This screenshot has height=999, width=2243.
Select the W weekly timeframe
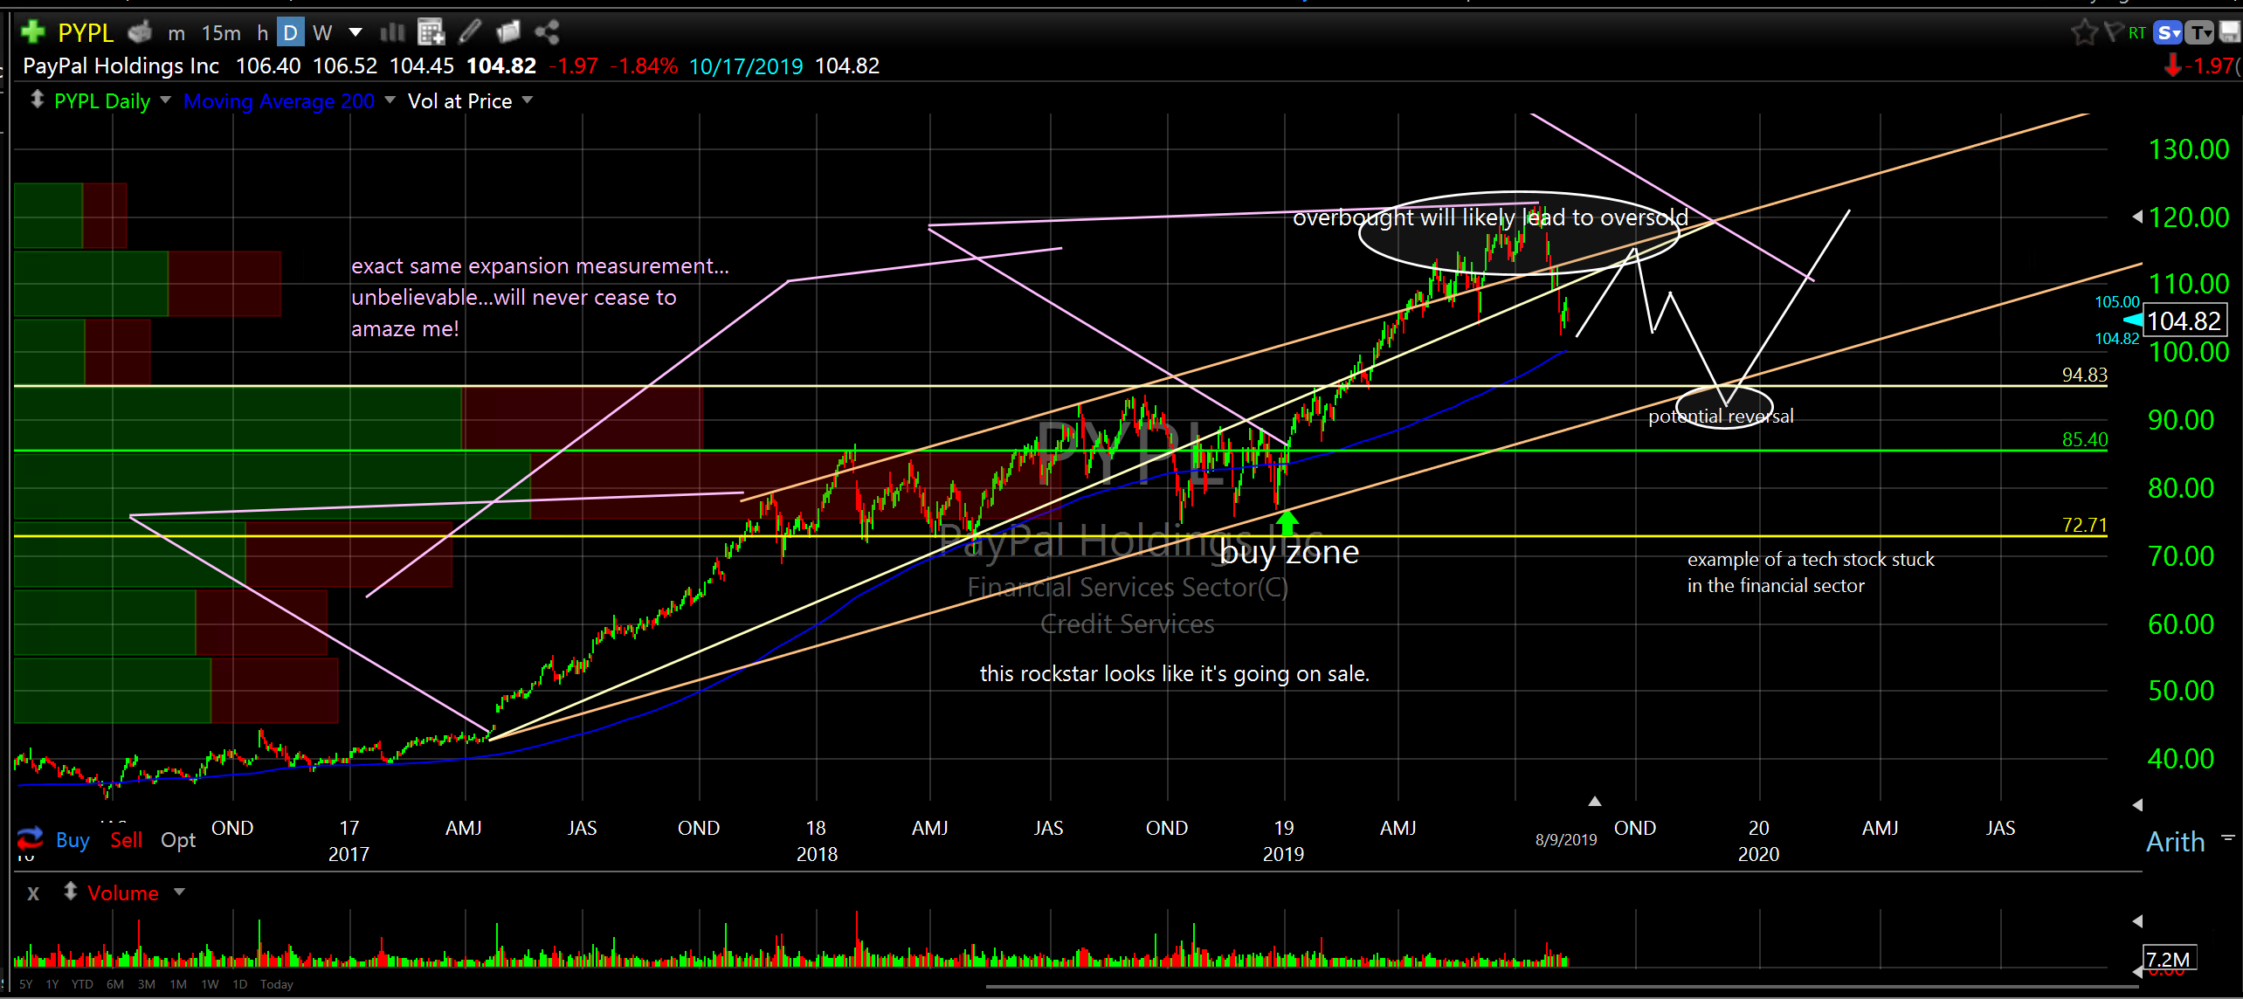(322, 33)
